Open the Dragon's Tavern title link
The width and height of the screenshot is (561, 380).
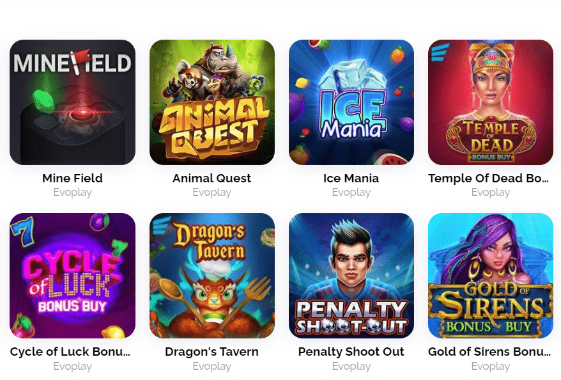[x=211, y=351]
